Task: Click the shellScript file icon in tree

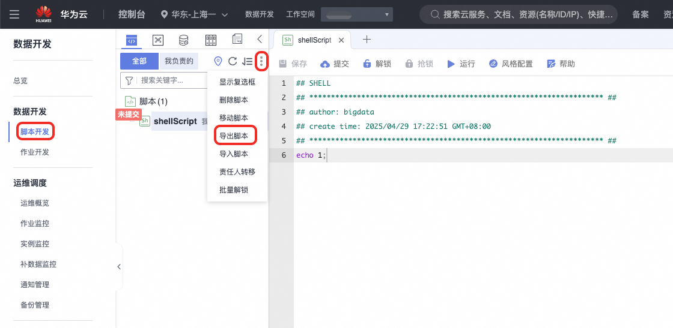Action: point(145,121)
